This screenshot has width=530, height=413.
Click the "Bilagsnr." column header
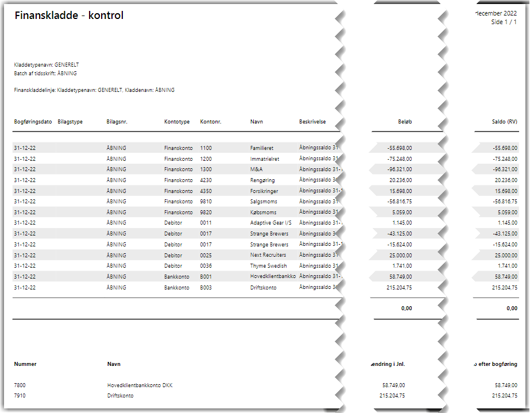click(117, 122)
